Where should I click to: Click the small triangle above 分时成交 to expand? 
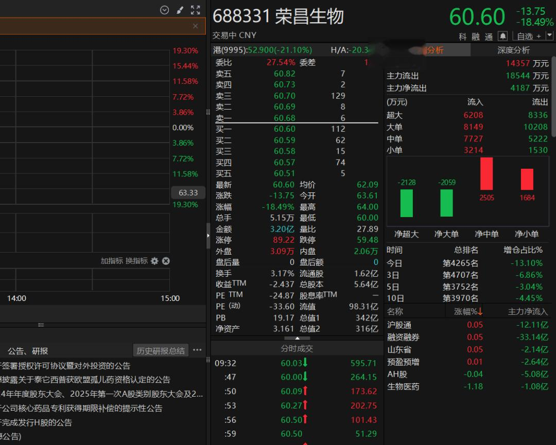297,339
